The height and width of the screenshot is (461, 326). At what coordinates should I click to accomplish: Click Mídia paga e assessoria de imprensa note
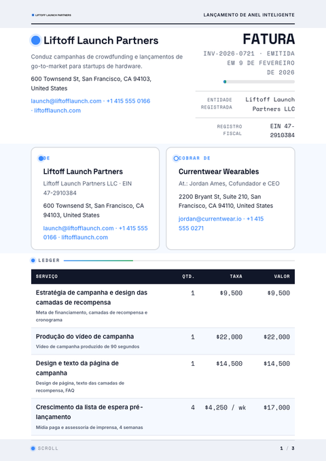coord(90,427)
